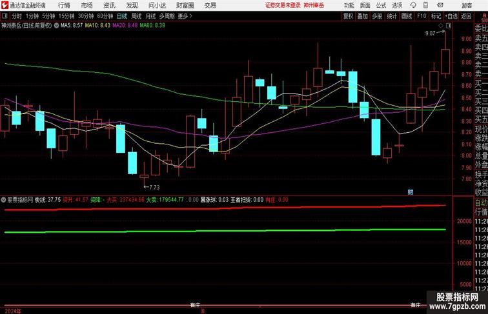Click the 财 marker on the chart
This screenshot has height=314, width=488.
(410, 192)
